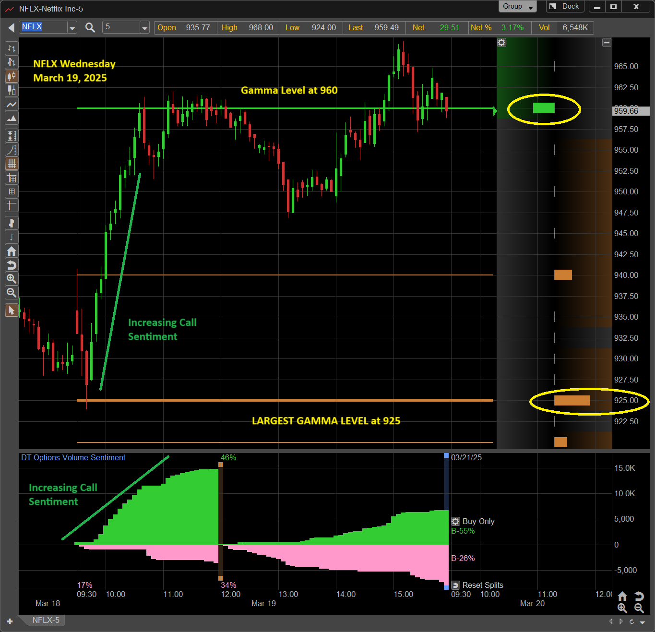Toggle the logarithmic scale icon
The image size is (655, 632).
point(12,150)
